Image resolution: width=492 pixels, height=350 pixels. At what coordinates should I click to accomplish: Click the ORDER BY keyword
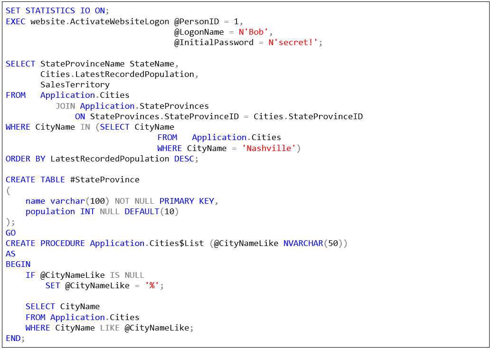pos(26,159)
